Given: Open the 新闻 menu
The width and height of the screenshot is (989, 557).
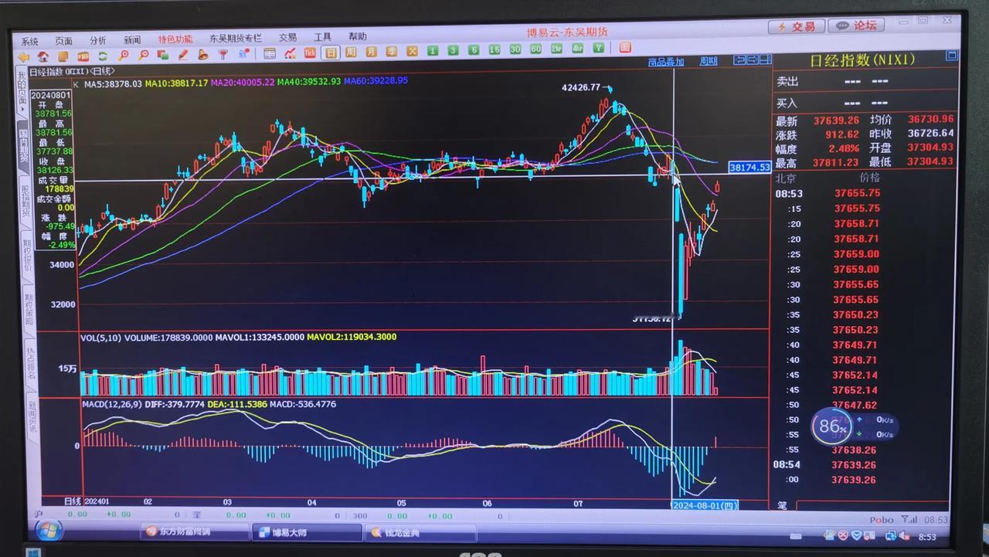Looking at the screenshot, I should 132,40.
